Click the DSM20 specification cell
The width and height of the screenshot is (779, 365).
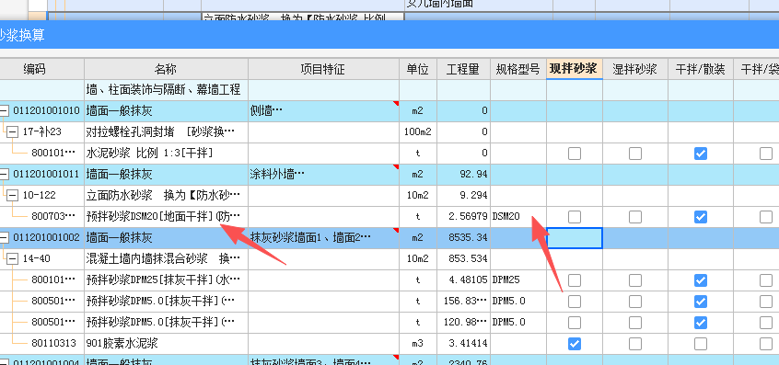tap(517, 217)
